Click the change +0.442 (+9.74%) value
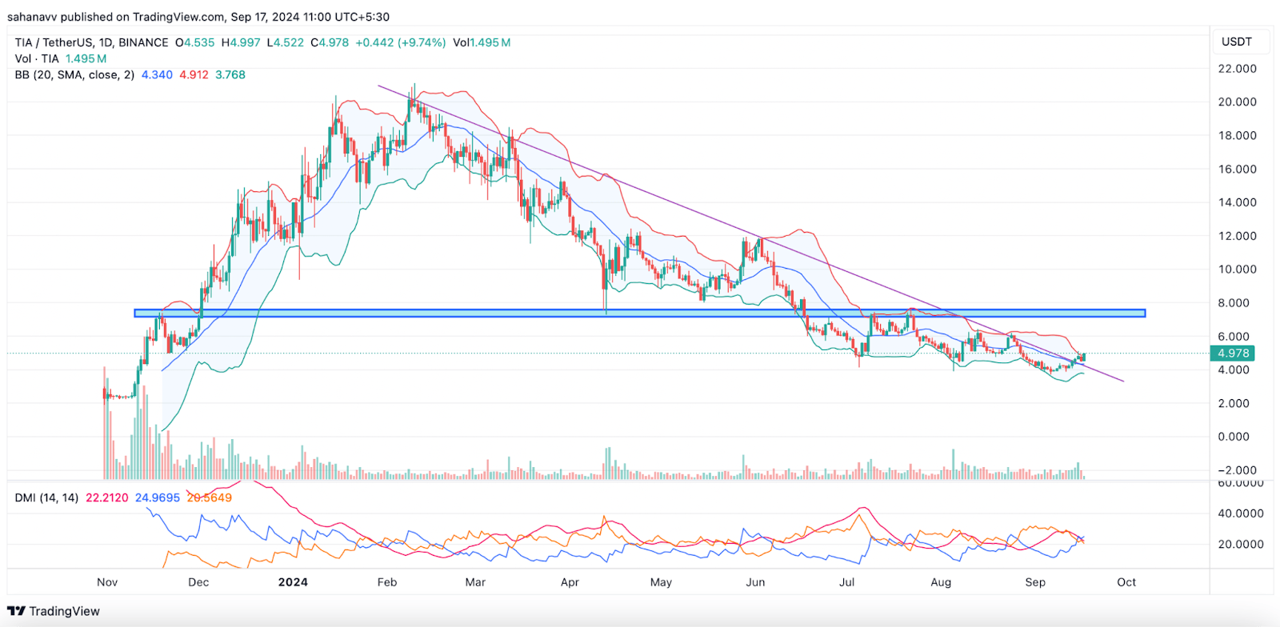This screenshot has height=627, width=1280. point(400,42)
